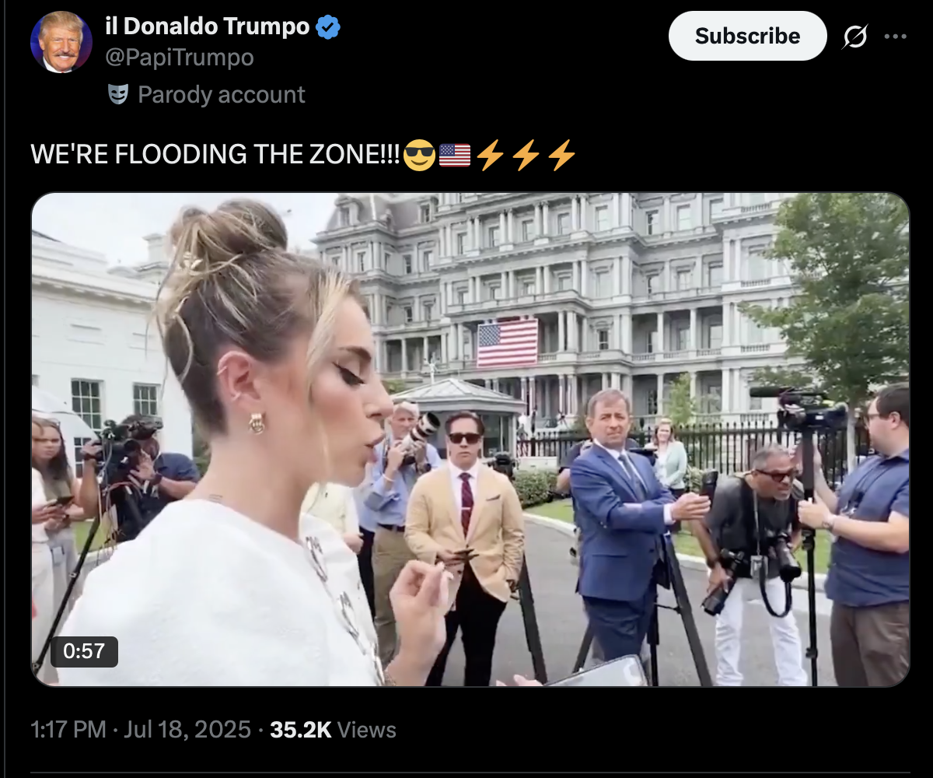Click the third lightning bolt emoji

click(561, 156)
